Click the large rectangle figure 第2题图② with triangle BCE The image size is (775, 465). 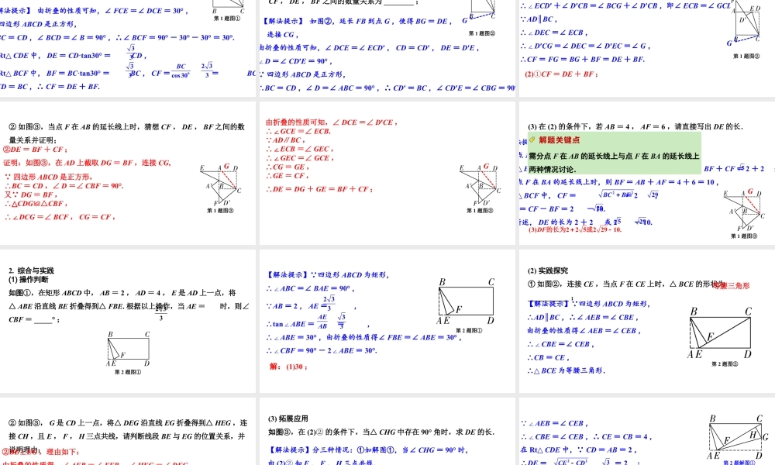pyautogui.click(x=719, y=332)
